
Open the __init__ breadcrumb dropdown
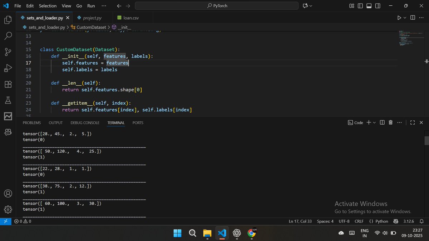121,27
